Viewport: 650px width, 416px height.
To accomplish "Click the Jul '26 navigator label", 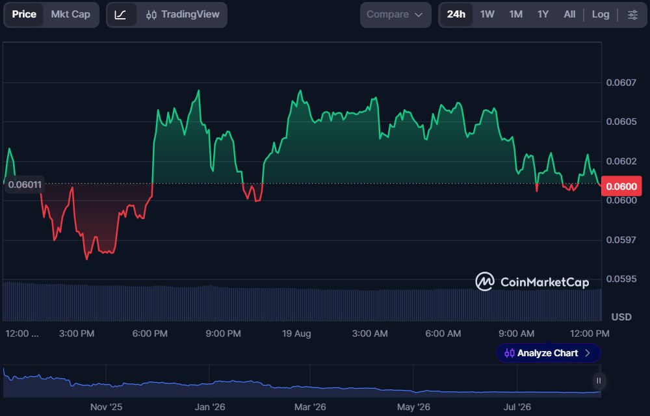I will (x=517, y=407).
